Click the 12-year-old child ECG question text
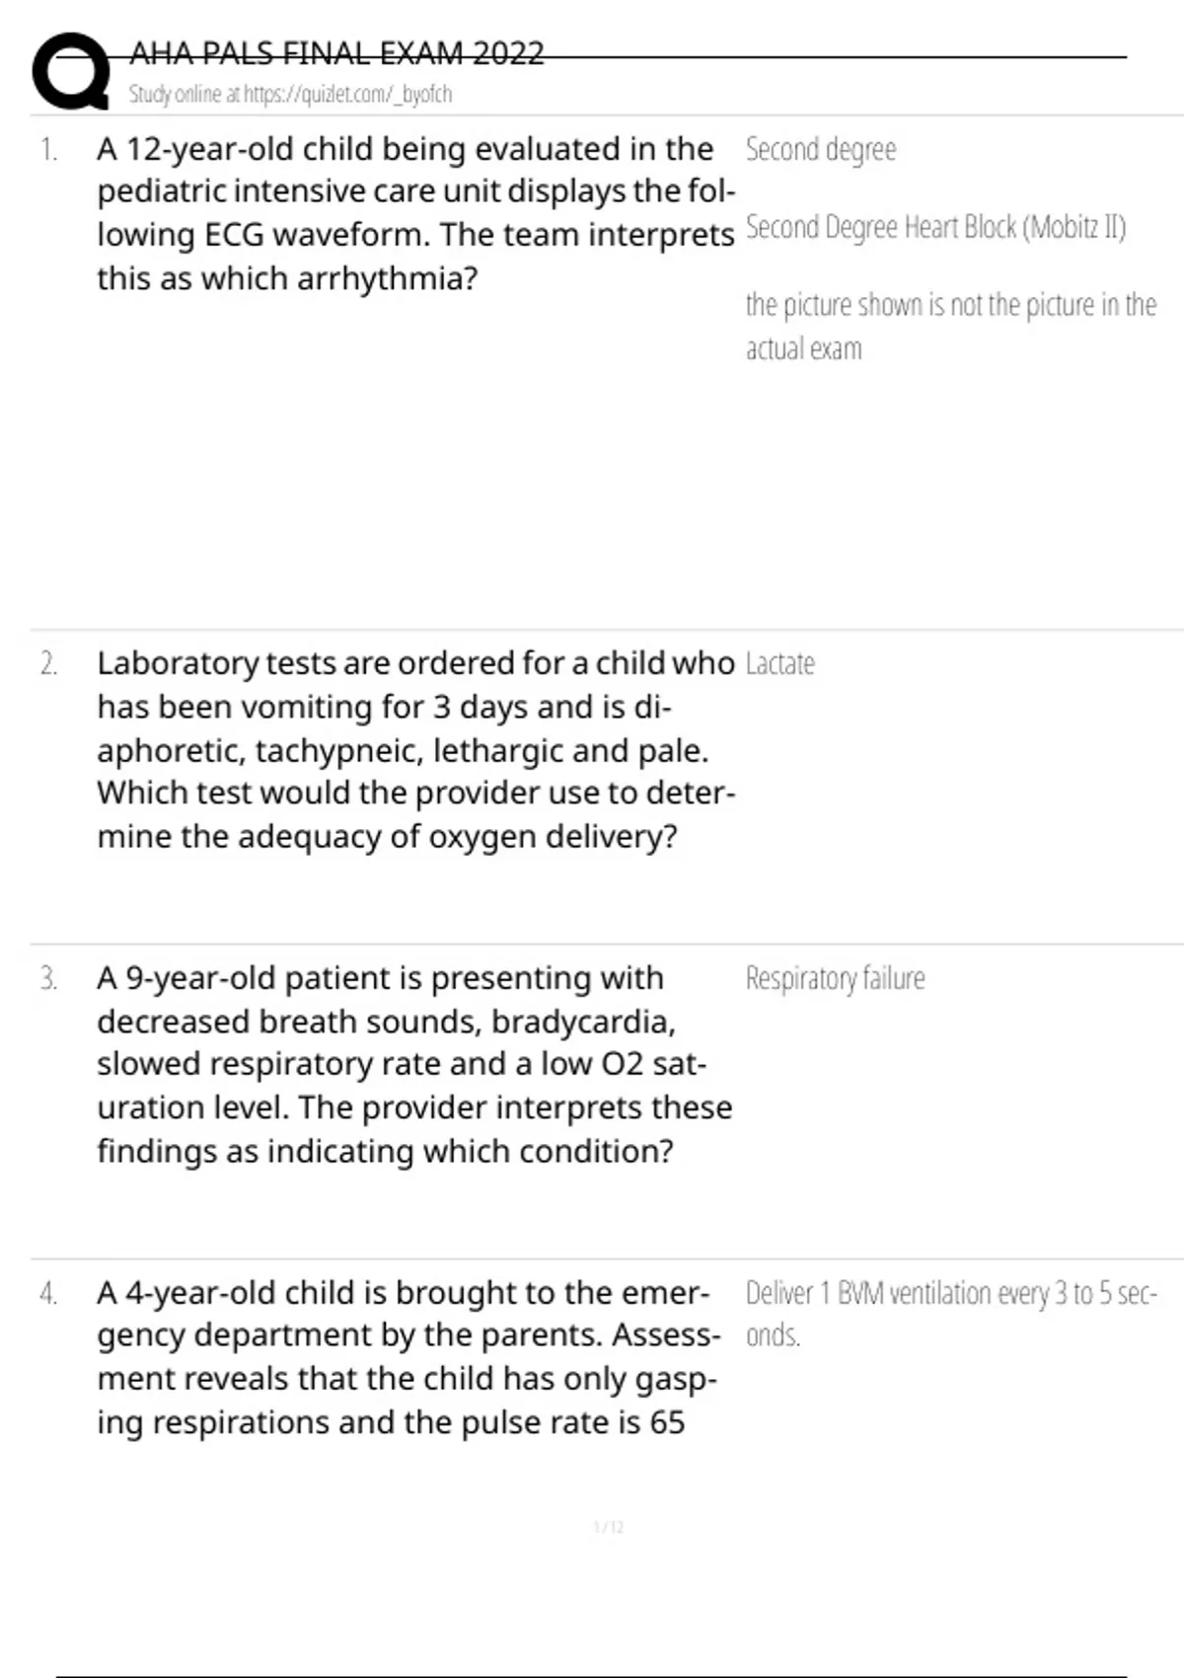Image resolution: width=1184 pixels, height=1678 pixels. (x=414, y=213)
